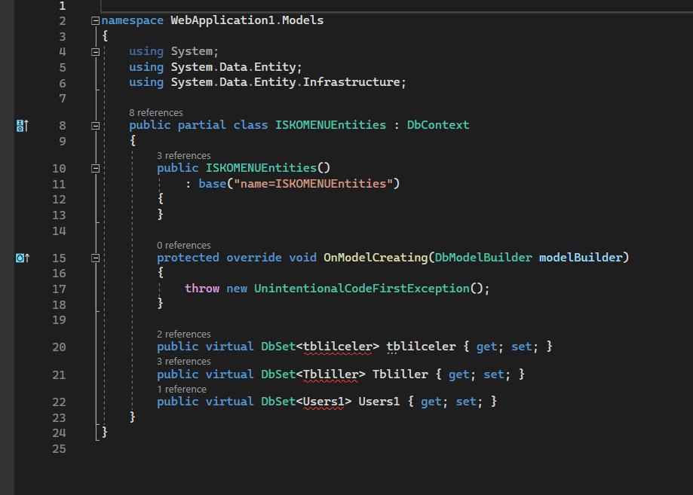Click the error-underlined Users1 type in DbSet
The image size is (693, 495).
pyautogui.click(x=324, y=402)
